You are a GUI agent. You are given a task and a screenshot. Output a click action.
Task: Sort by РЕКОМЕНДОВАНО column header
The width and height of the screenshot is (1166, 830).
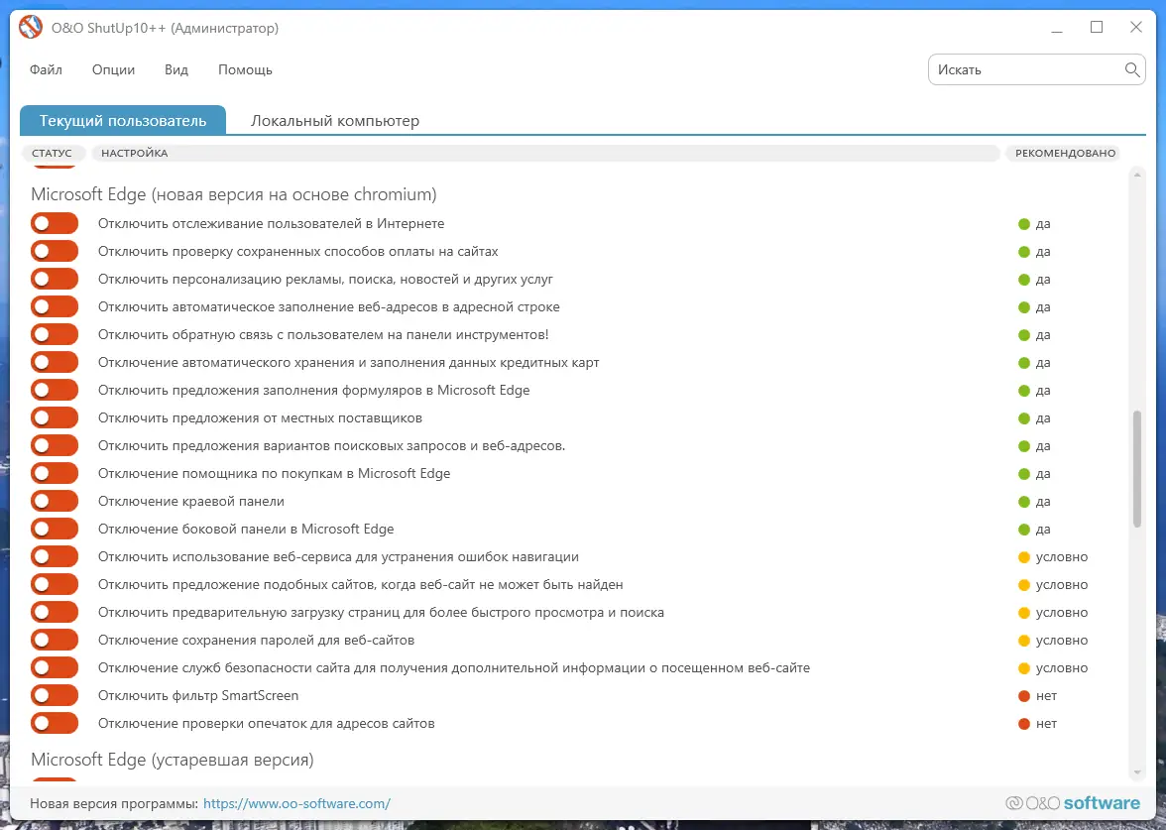1065,153
